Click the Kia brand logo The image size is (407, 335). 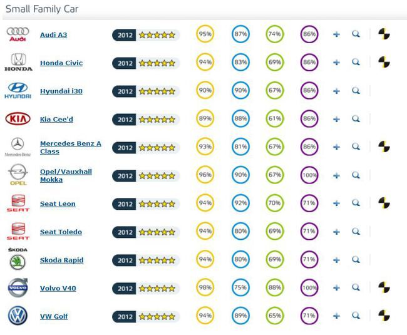click(18, 119)
